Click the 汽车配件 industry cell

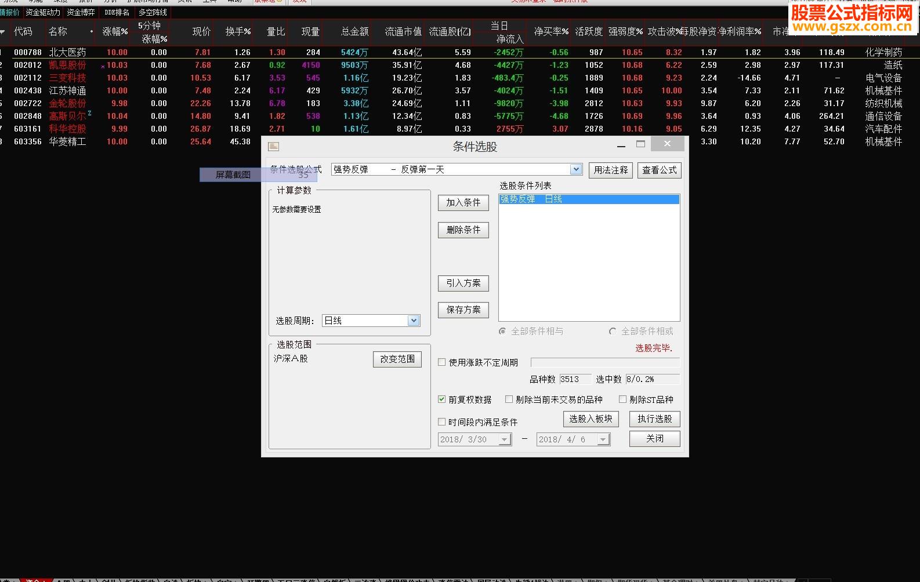click(x=883, y=129)
